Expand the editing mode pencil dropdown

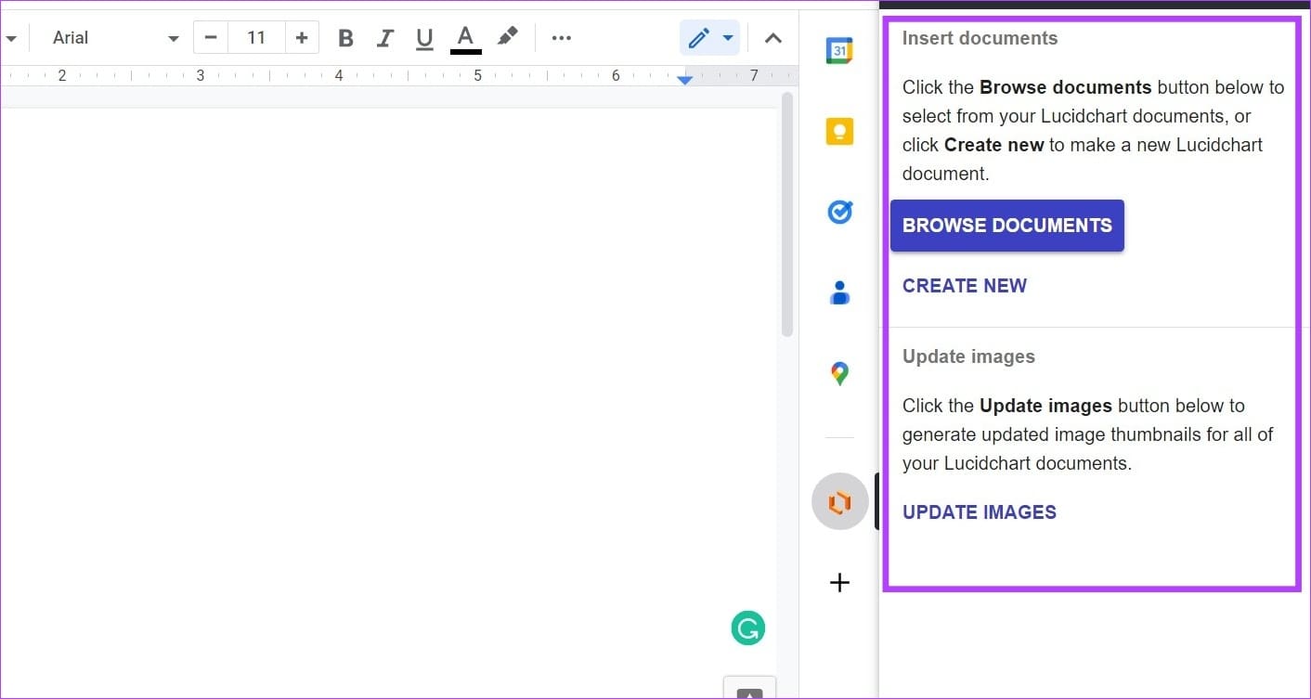point(728,38)
